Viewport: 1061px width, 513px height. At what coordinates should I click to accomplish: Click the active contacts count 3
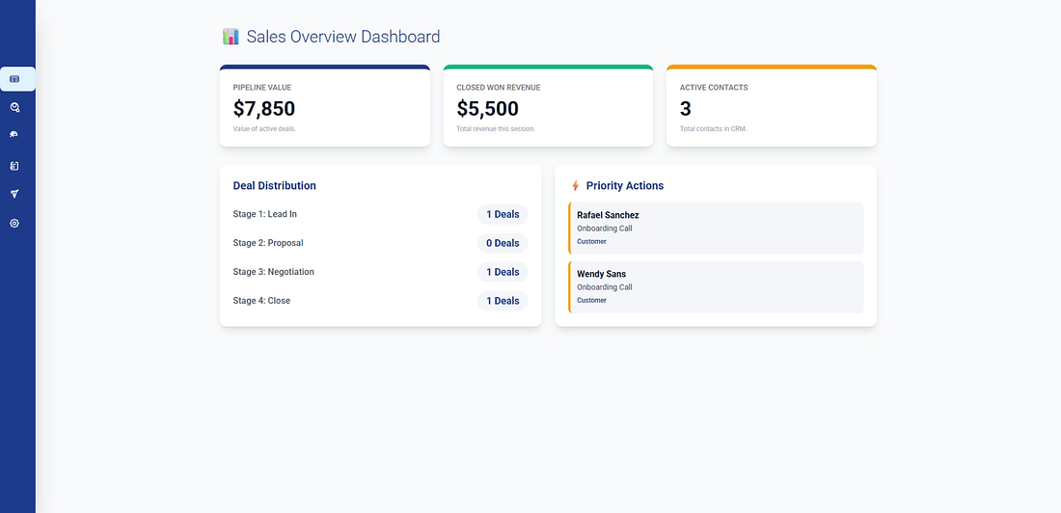(686, 109)
